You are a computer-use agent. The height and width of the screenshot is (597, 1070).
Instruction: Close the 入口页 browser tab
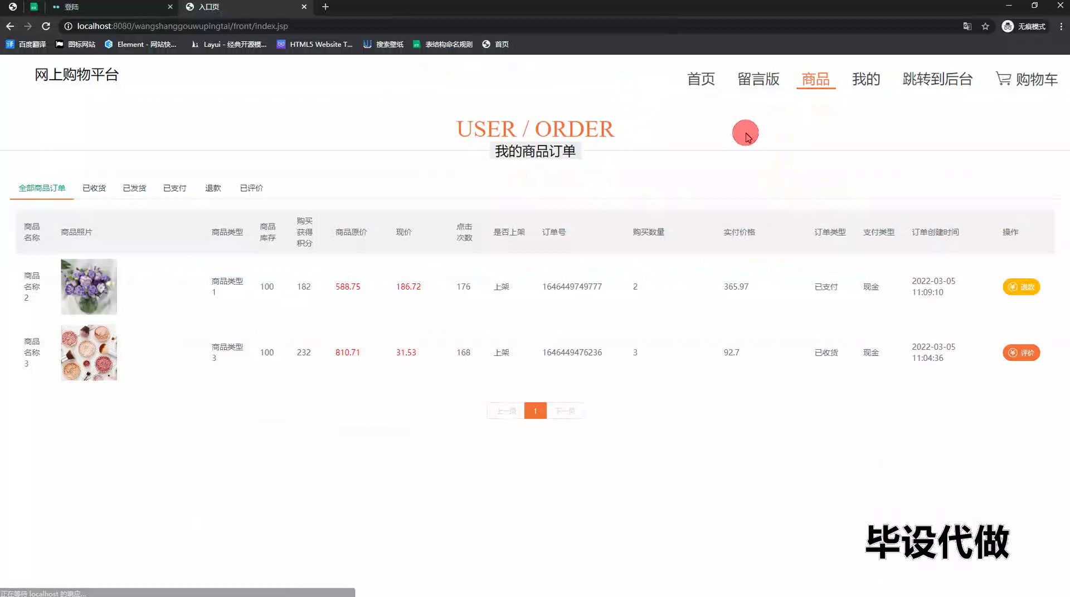click(x=304, y=7)
